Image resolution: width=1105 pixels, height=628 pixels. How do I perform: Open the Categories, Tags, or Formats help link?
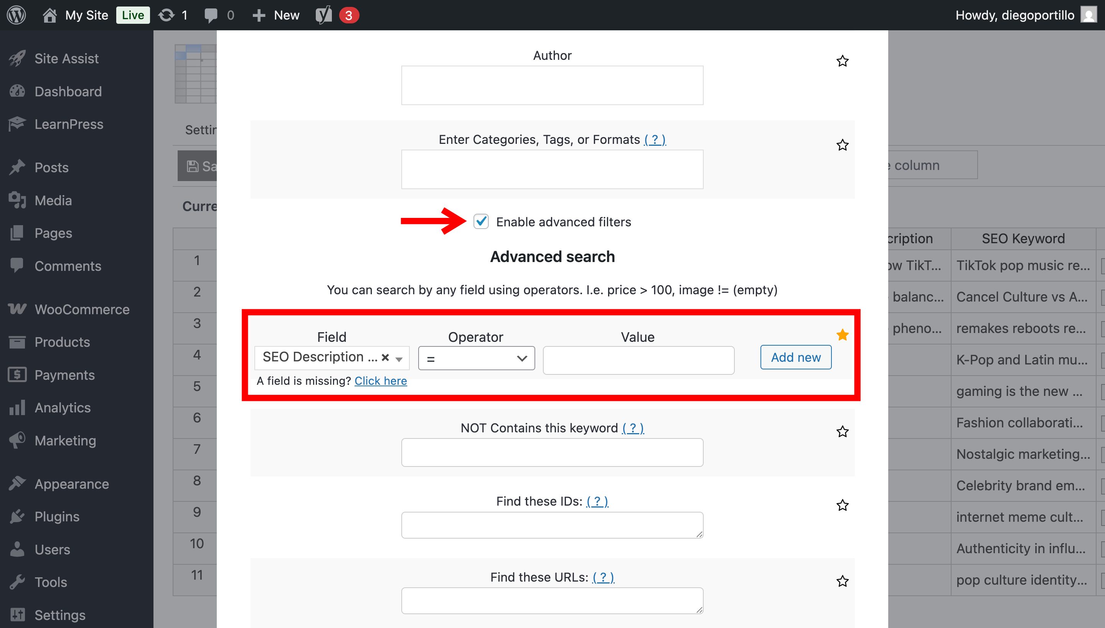click(x=655, y=139)
